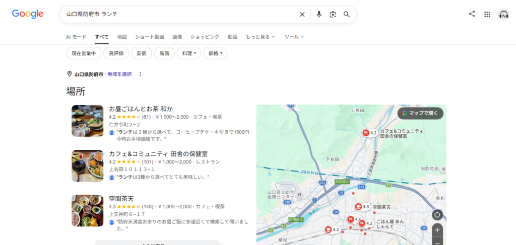
Task: Click the location pin icon by 山口県防府市
Action: pos(70,74)
